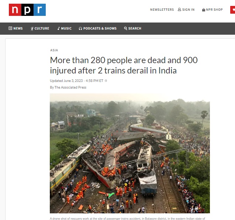The width and height of the screenshot is (235, 220).
Task: Click the Sign In user icon
Action: coord(179,10)
